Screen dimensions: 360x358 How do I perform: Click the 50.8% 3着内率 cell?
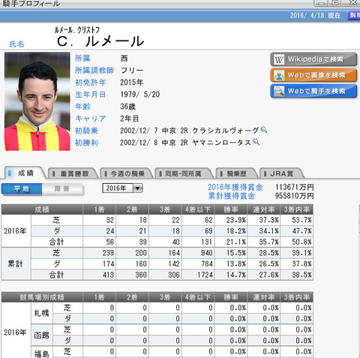(296, 242)
